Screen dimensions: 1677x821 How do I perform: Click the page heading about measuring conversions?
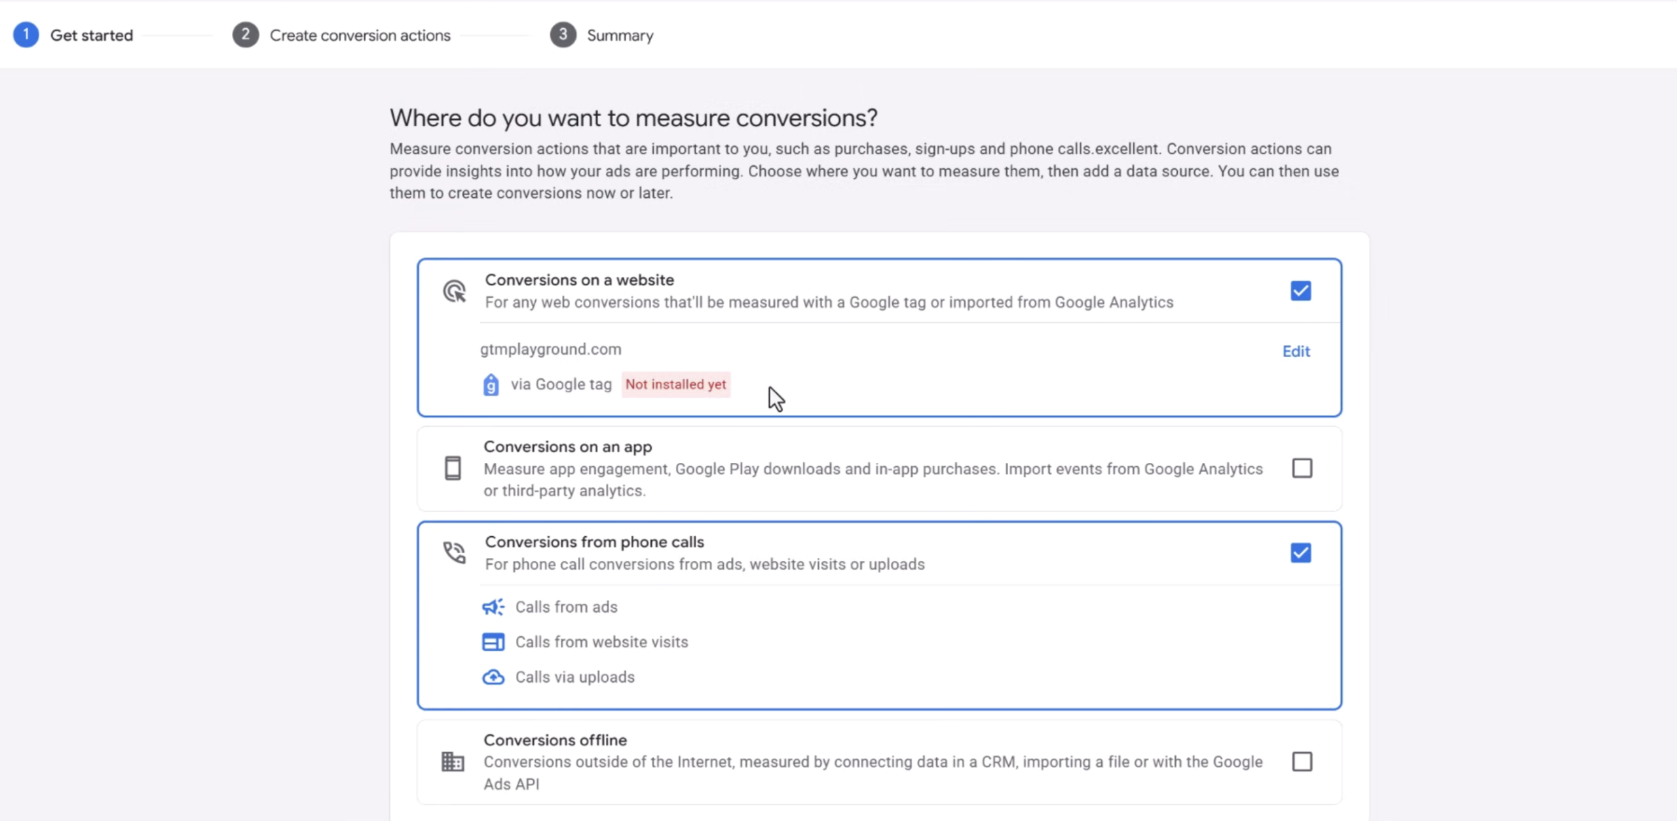pyautogui.click(x=633, y=118)
